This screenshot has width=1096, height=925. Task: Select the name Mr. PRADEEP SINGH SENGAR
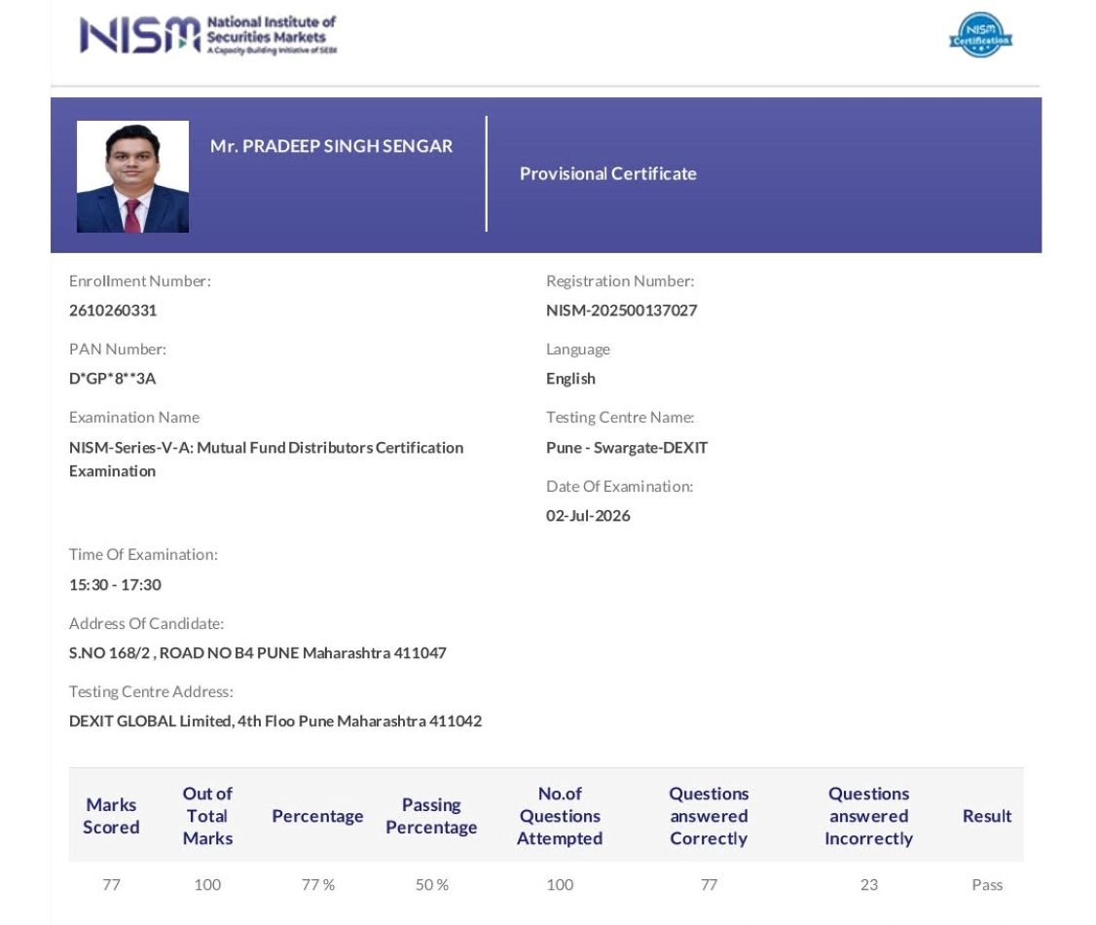[331, 146]
